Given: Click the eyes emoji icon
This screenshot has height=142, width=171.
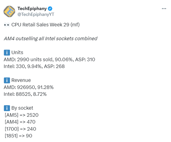Looking at the screenshot, I should pos(7,25).
